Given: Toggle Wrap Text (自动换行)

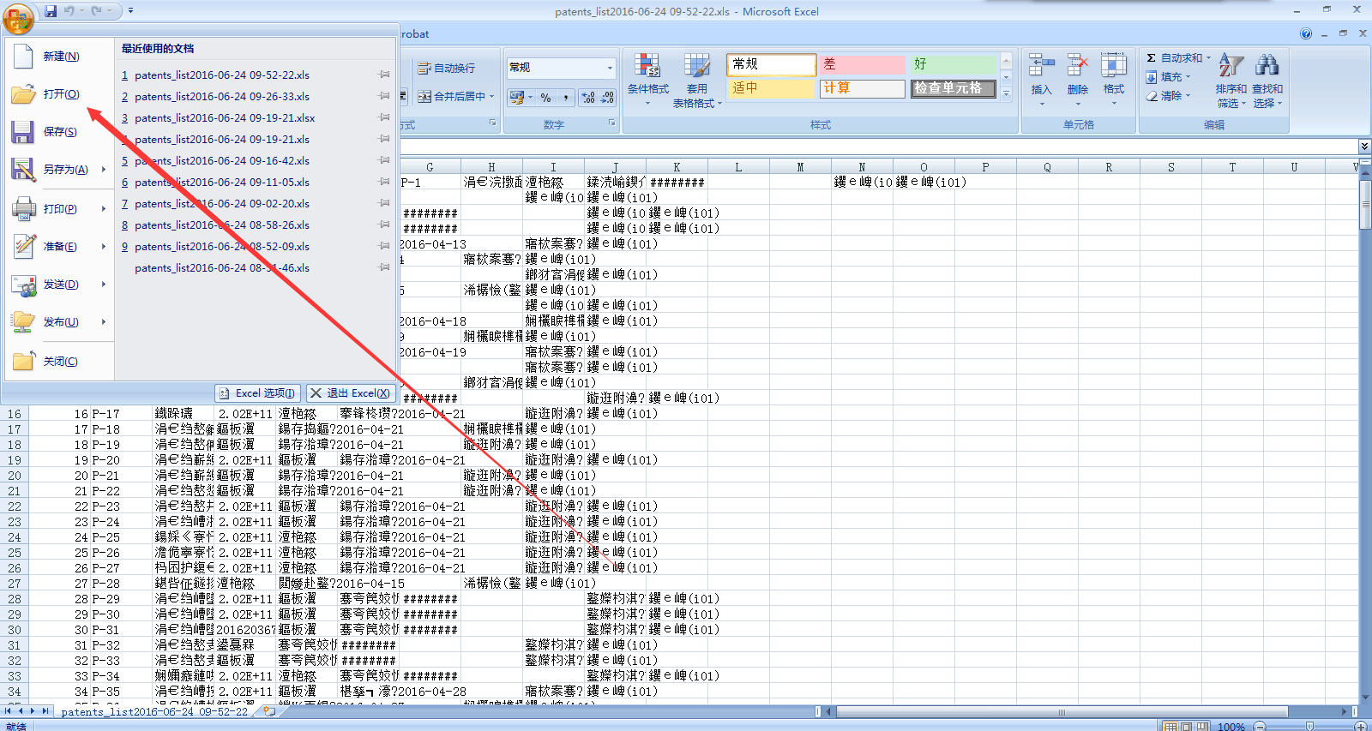Looking at the screenshot, I should pyautogui.click(x=447, y=69).
